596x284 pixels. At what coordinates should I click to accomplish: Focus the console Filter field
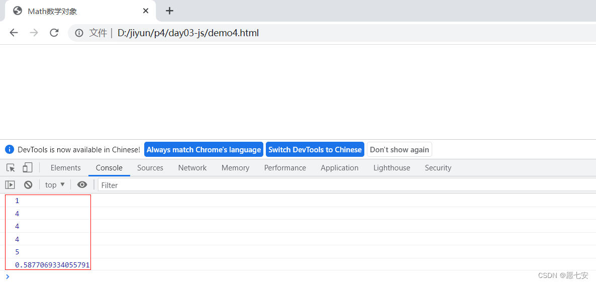click(x=347, y=185)
